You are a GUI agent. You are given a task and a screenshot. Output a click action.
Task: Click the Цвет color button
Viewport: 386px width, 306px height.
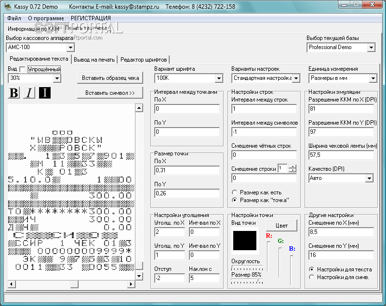click(281, 226)
